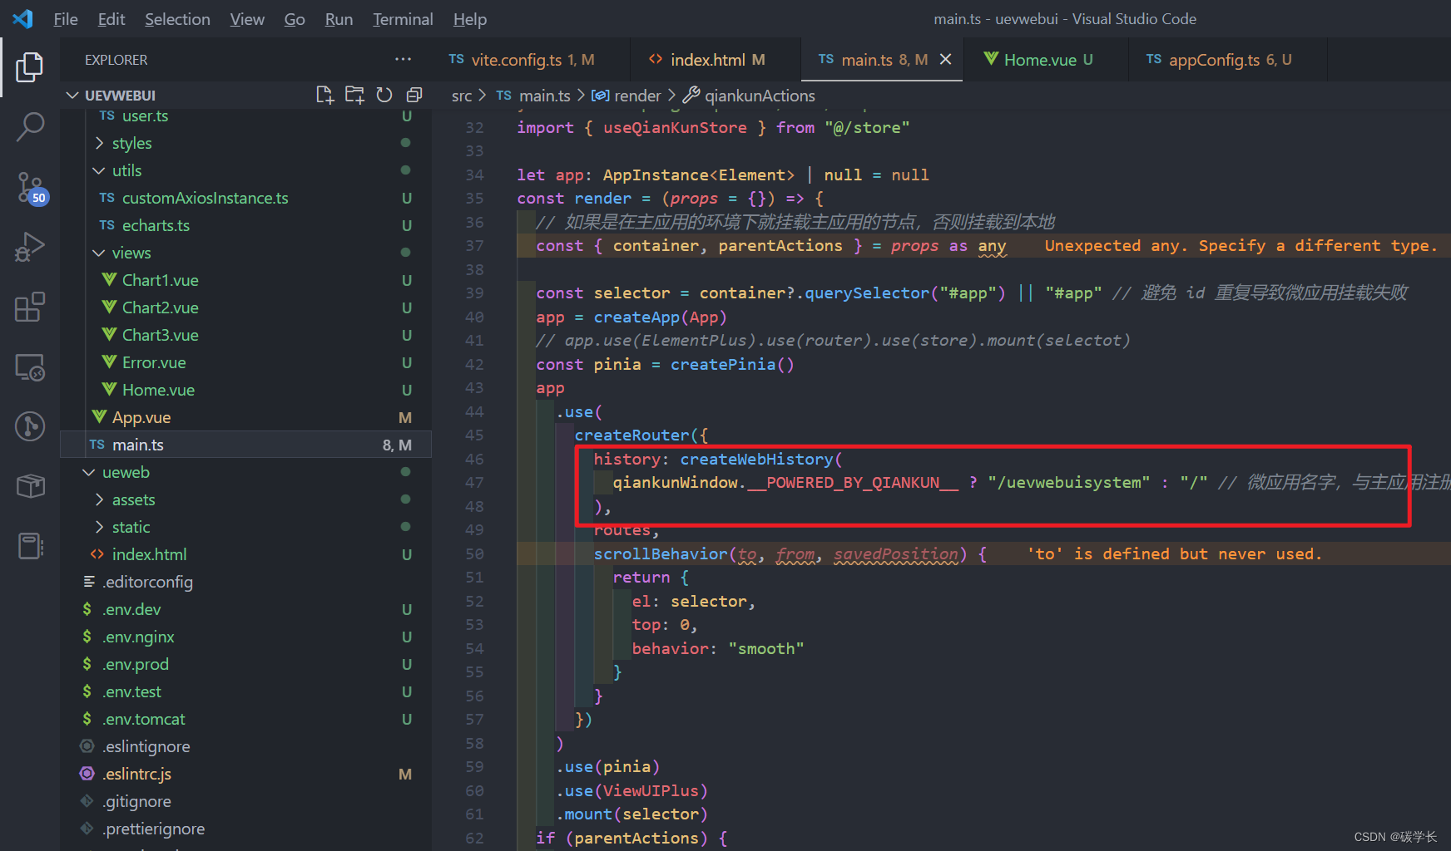The height and width of the screenshot is (851, 1451).
Task: Open the Explorer view in activity bar
Action: [x=30, y=66]
